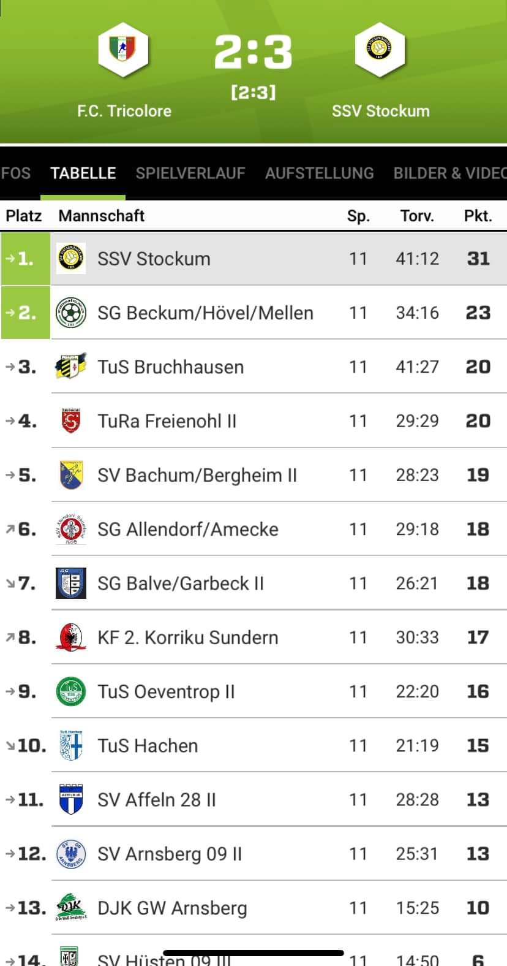Image resolution: width=507 pixels, height=966 pixels.
Task: Tap the TuRa Freienohl II red crest
Action: tap(70, 420)
